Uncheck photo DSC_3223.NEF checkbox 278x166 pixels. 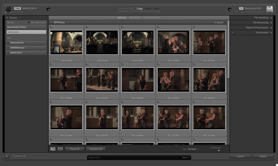click(194, 102)
